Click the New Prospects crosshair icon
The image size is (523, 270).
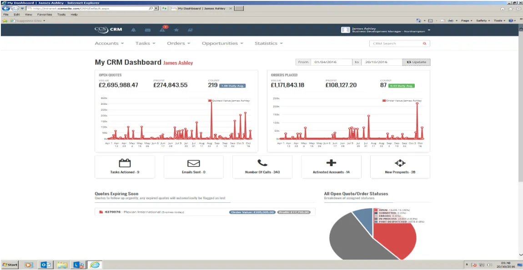click(x=400, y=163)
